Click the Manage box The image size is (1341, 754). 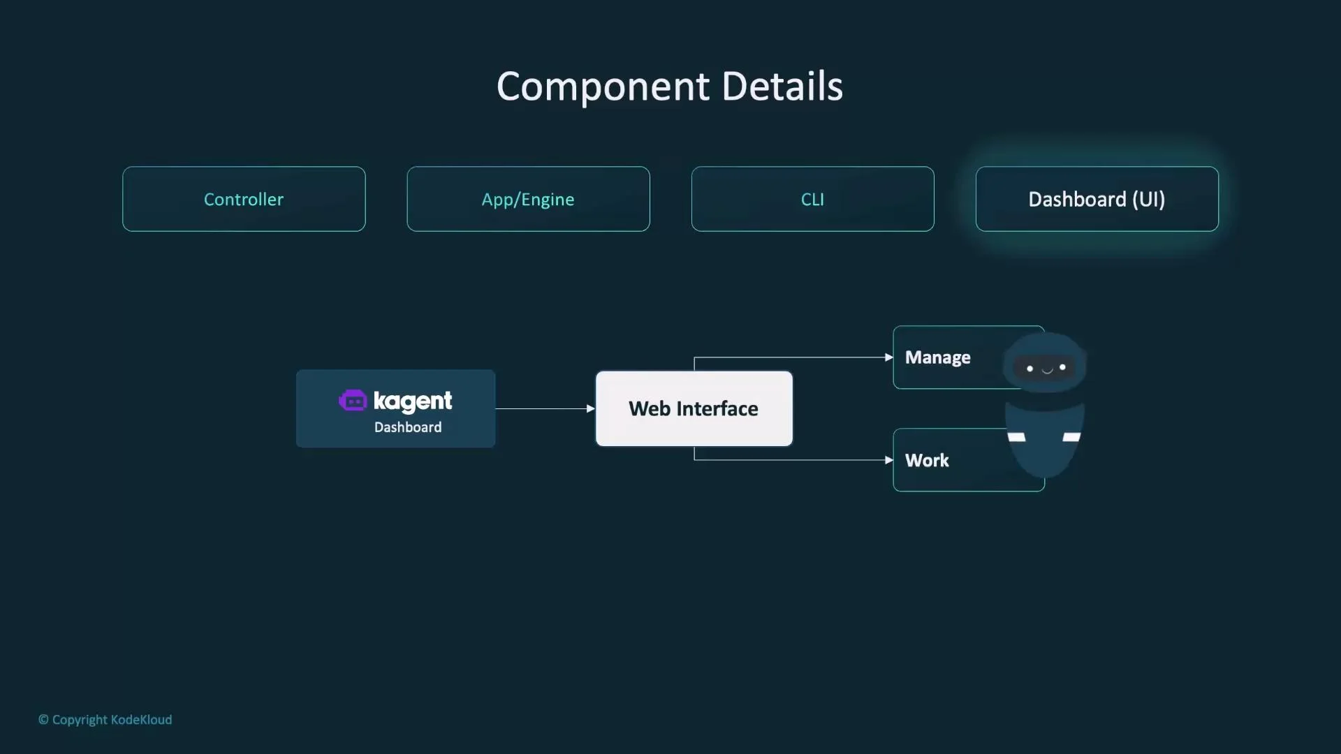click(x=968, y=357)
